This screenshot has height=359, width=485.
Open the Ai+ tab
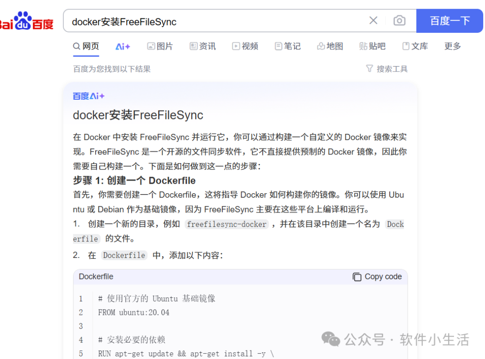click(123, 47)
